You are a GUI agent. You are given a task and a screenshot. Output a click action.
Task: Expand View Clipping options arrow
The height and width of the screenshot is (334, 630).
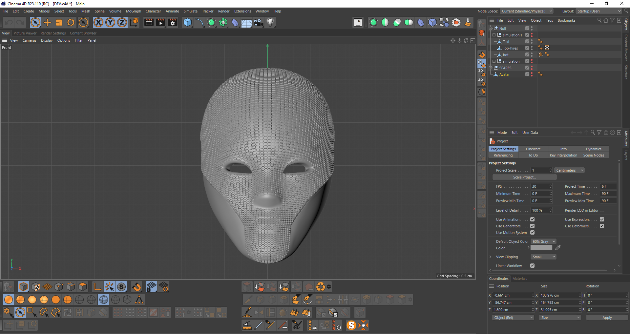click(490, 257)
